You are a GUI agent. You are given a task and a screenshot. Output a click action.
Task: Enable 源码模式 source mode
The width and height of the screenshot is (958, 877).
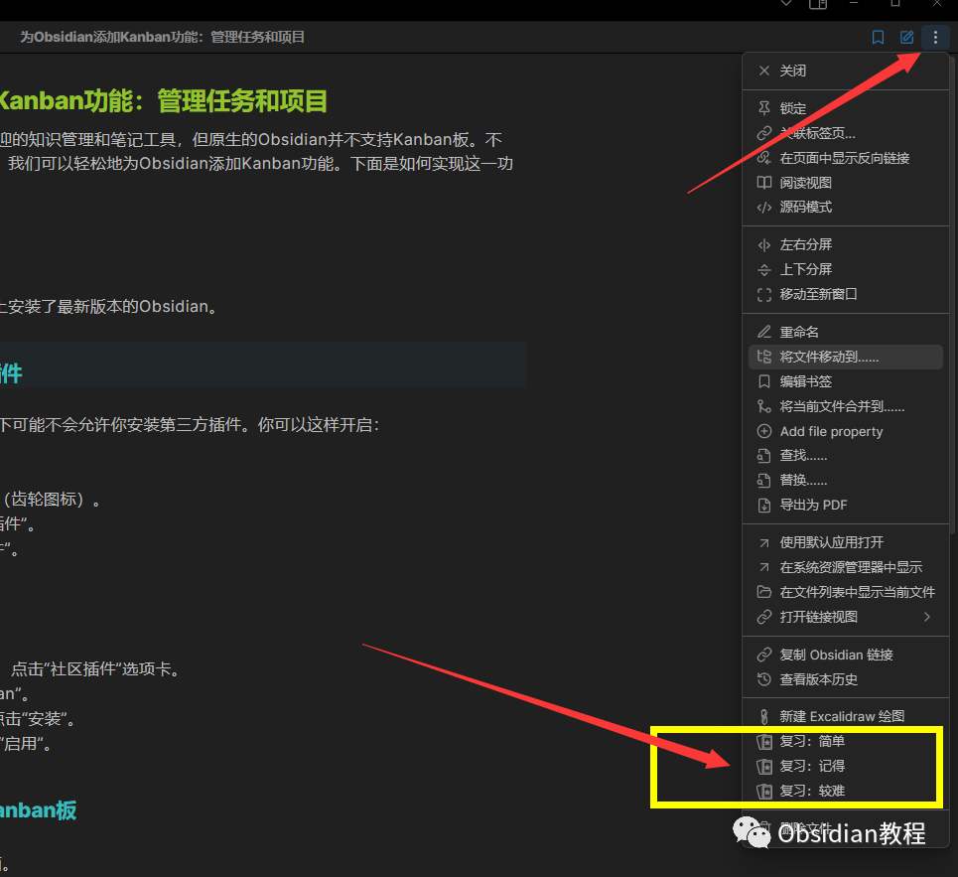click(846, 208)
